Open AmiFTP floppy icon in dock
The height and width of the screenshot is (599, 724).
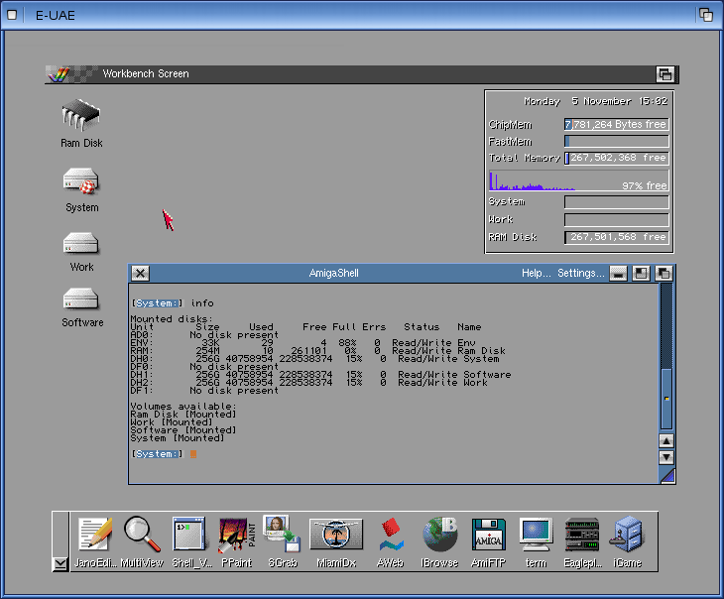(x=489, y=536)
